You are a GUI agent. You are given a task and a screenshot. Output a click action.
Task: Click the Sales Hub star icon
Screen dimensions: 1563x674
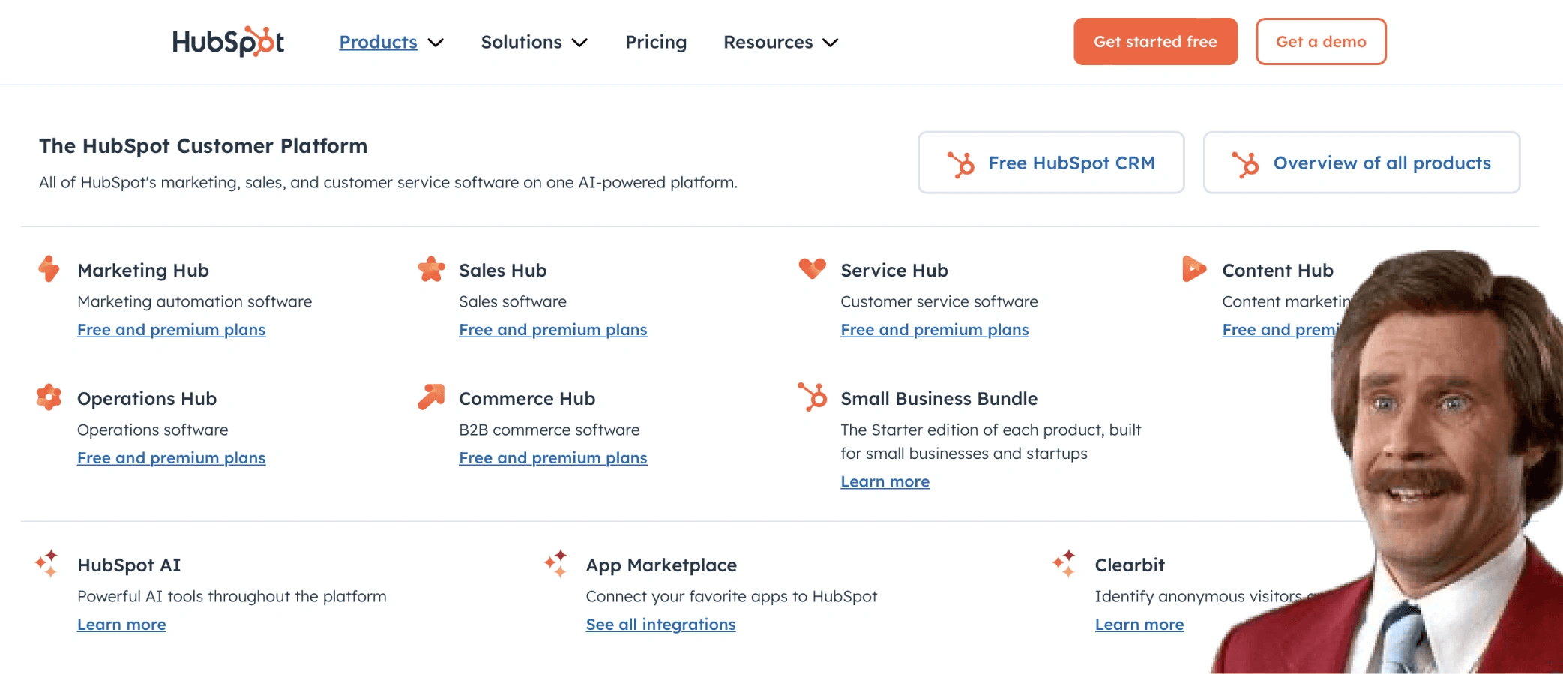(x=431, y=269)
